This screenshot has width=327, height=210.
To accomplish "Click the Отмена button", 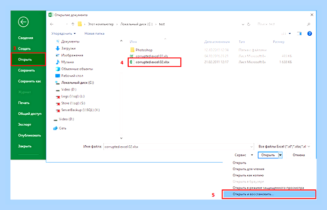I will point(299,155).
